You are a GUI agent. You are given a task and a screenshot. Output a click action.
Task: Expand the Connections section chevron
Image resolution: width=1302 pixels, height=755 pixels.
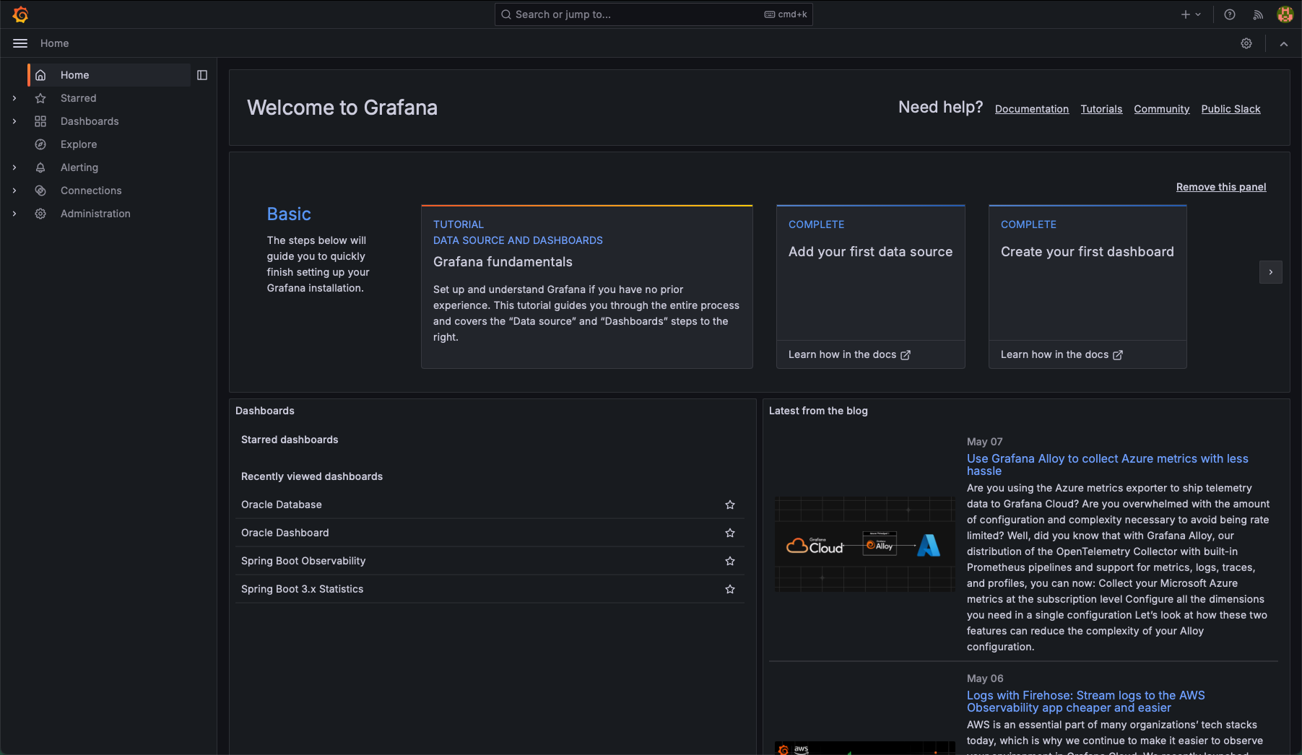[x=14, y=191]
